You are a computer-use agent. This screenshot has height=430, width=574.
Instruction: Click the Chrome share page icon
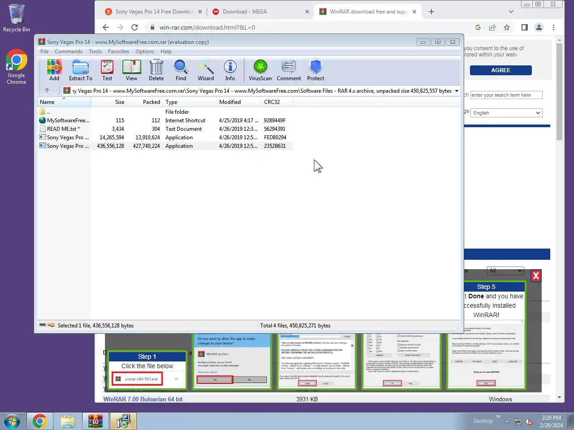492,27
